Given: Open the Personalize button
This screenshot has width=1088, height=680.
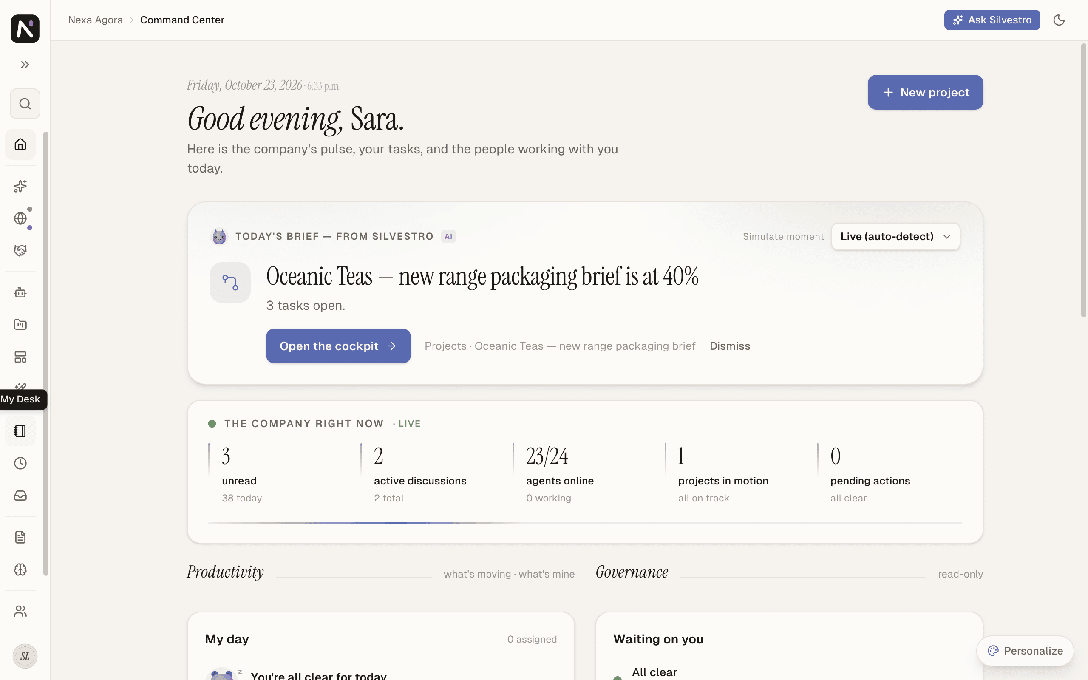Looking at the screenshot, I should [x=1025, y=651].
